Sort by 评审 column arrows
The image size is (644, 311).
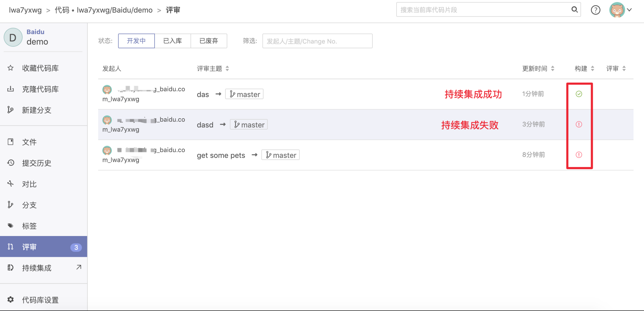(x=624, y=68)
